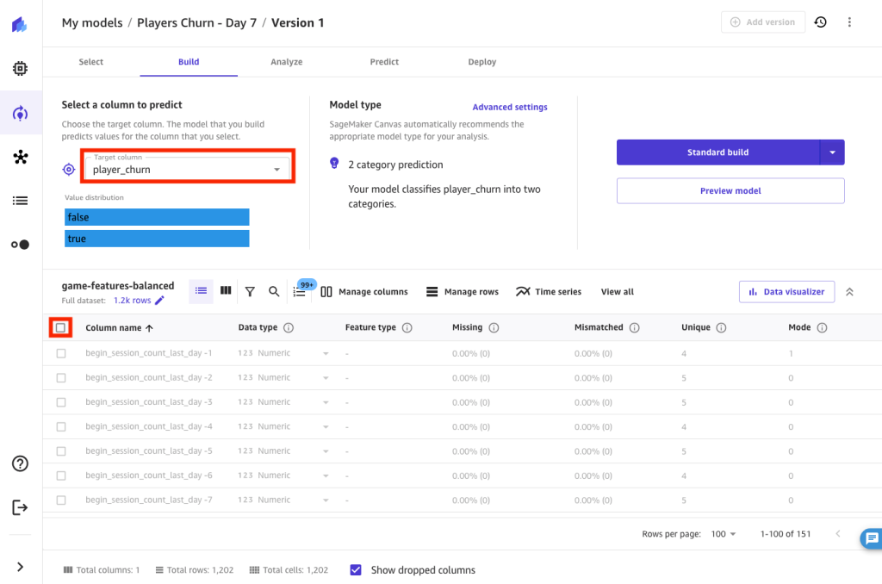Open Manage columns
This screenshot has width=882, height=584.
coord(364,291)
